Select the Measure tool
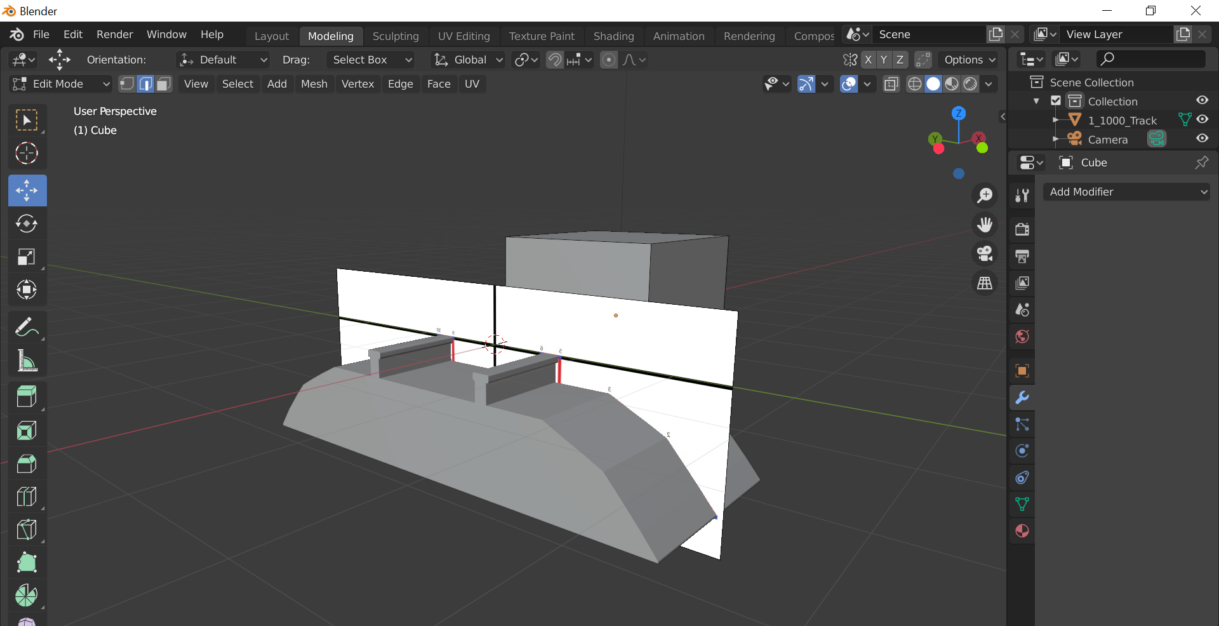The image size is (1219, 626). tap(27, 361)
